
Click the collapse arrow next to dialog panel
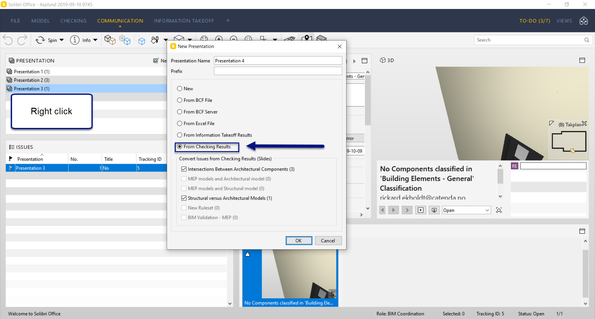coord(354,61)
